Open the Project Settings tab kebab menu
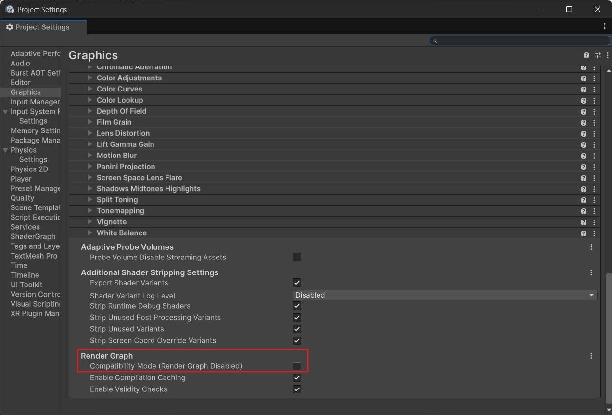Viewport: 612px width, 415px height. click(605, 26)
